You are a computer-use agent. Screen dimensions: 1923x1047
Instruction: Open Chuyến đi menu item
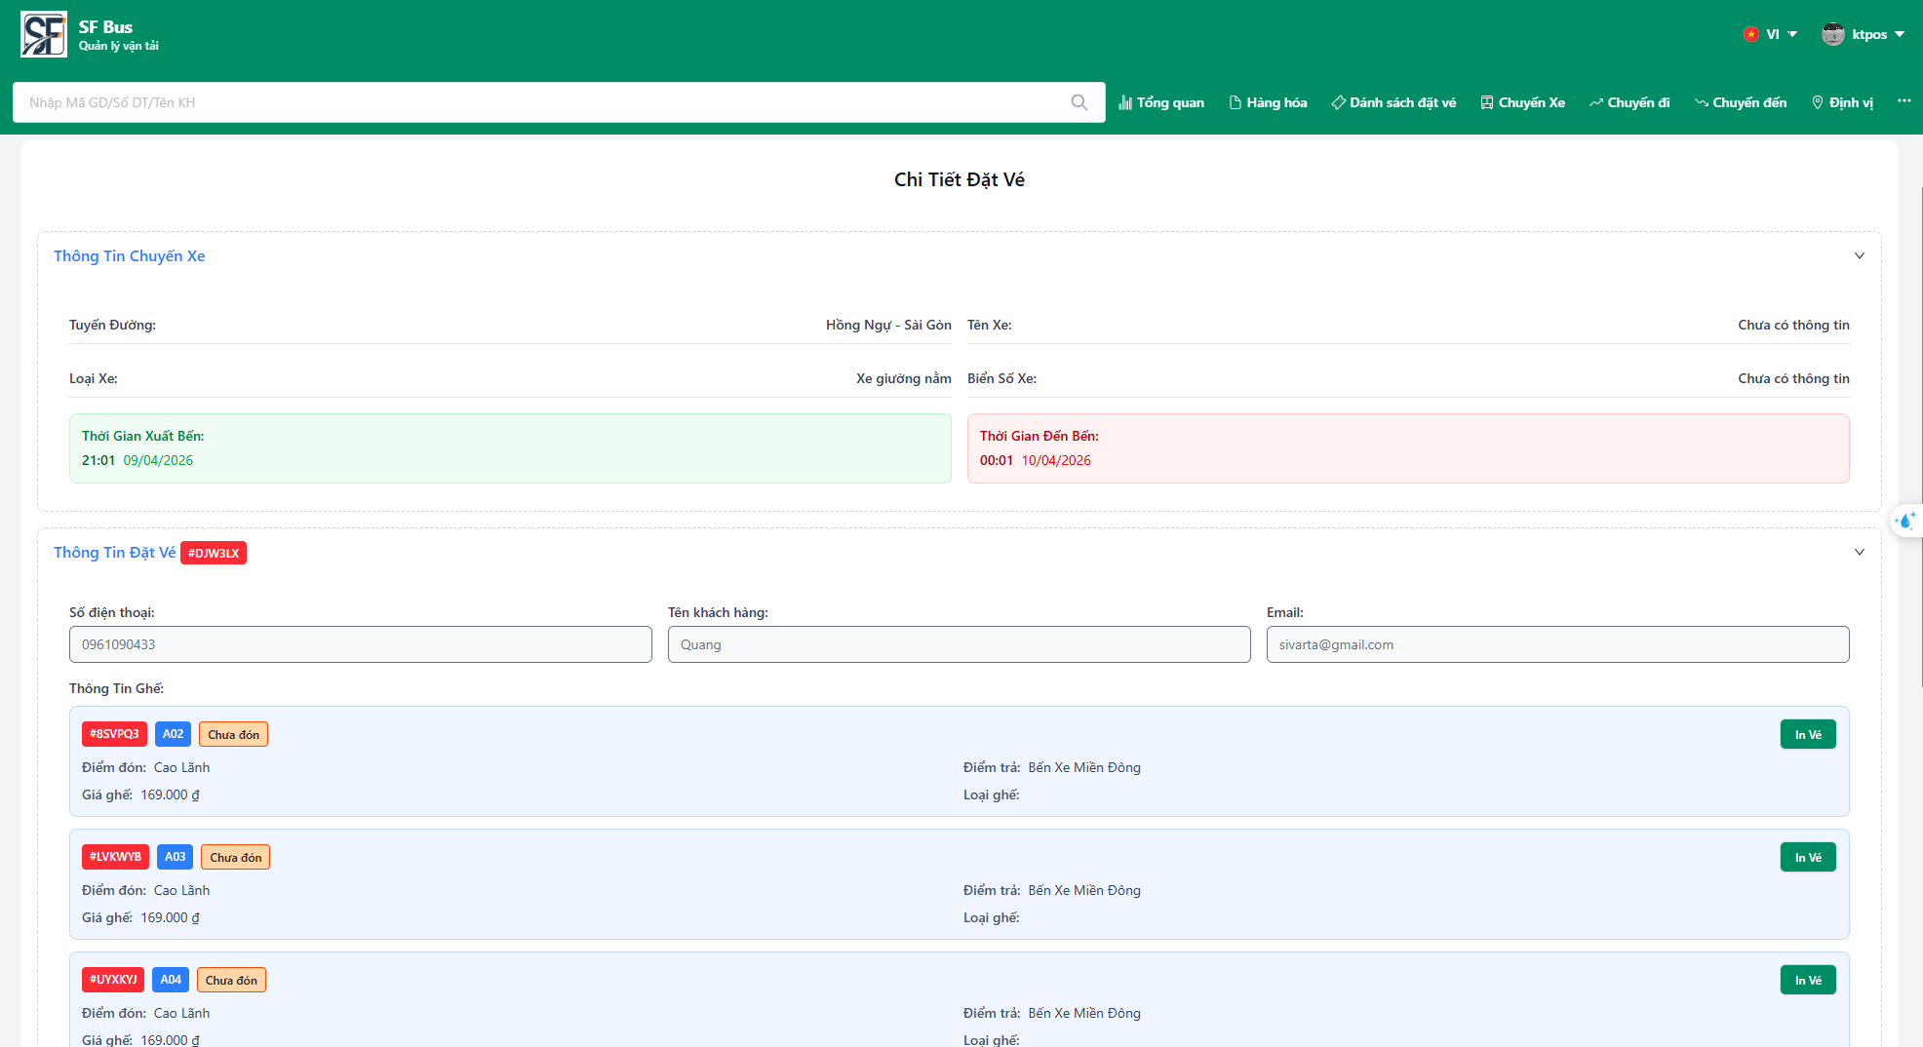pos(1629,102)
